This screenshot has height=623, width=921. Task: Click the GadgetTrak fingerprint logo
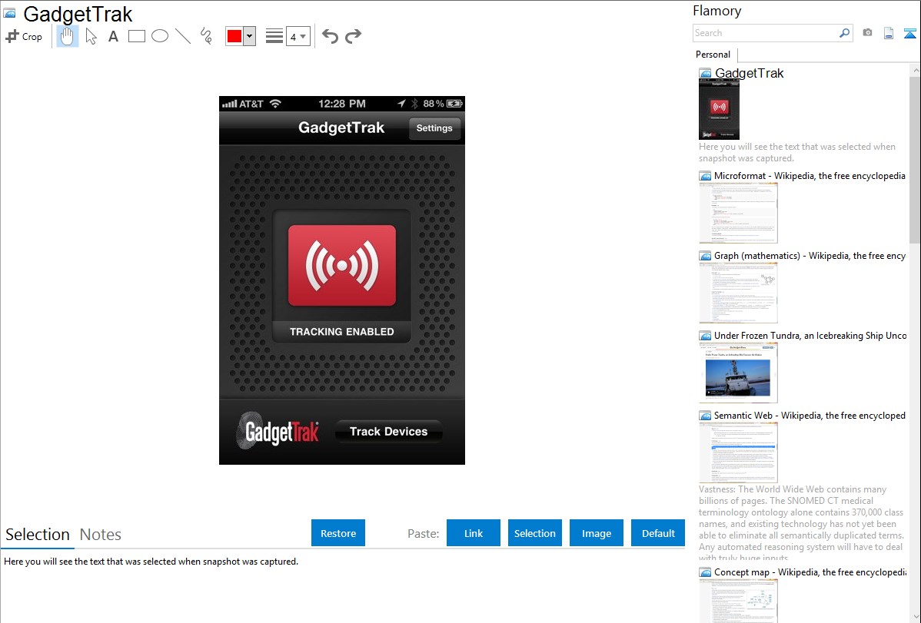(278, 431)
